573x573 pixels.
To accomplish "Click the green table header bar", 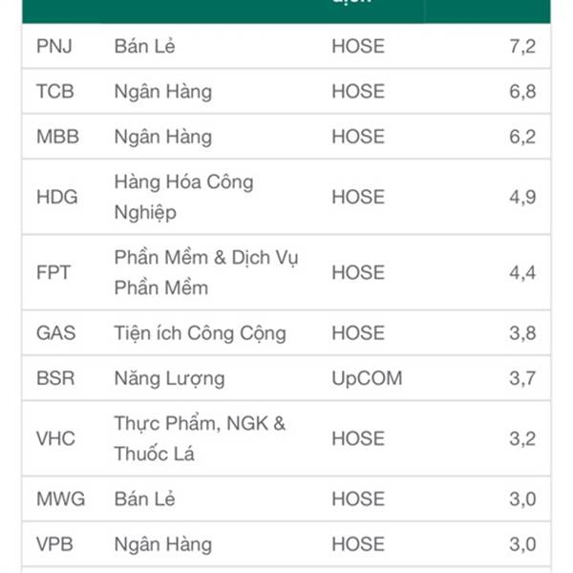I will pyautogui.click(x=286, y=11).
